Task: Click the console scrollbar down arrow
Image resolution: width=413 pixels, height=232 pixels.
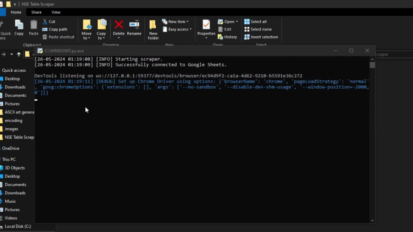Action: [372, 220]
